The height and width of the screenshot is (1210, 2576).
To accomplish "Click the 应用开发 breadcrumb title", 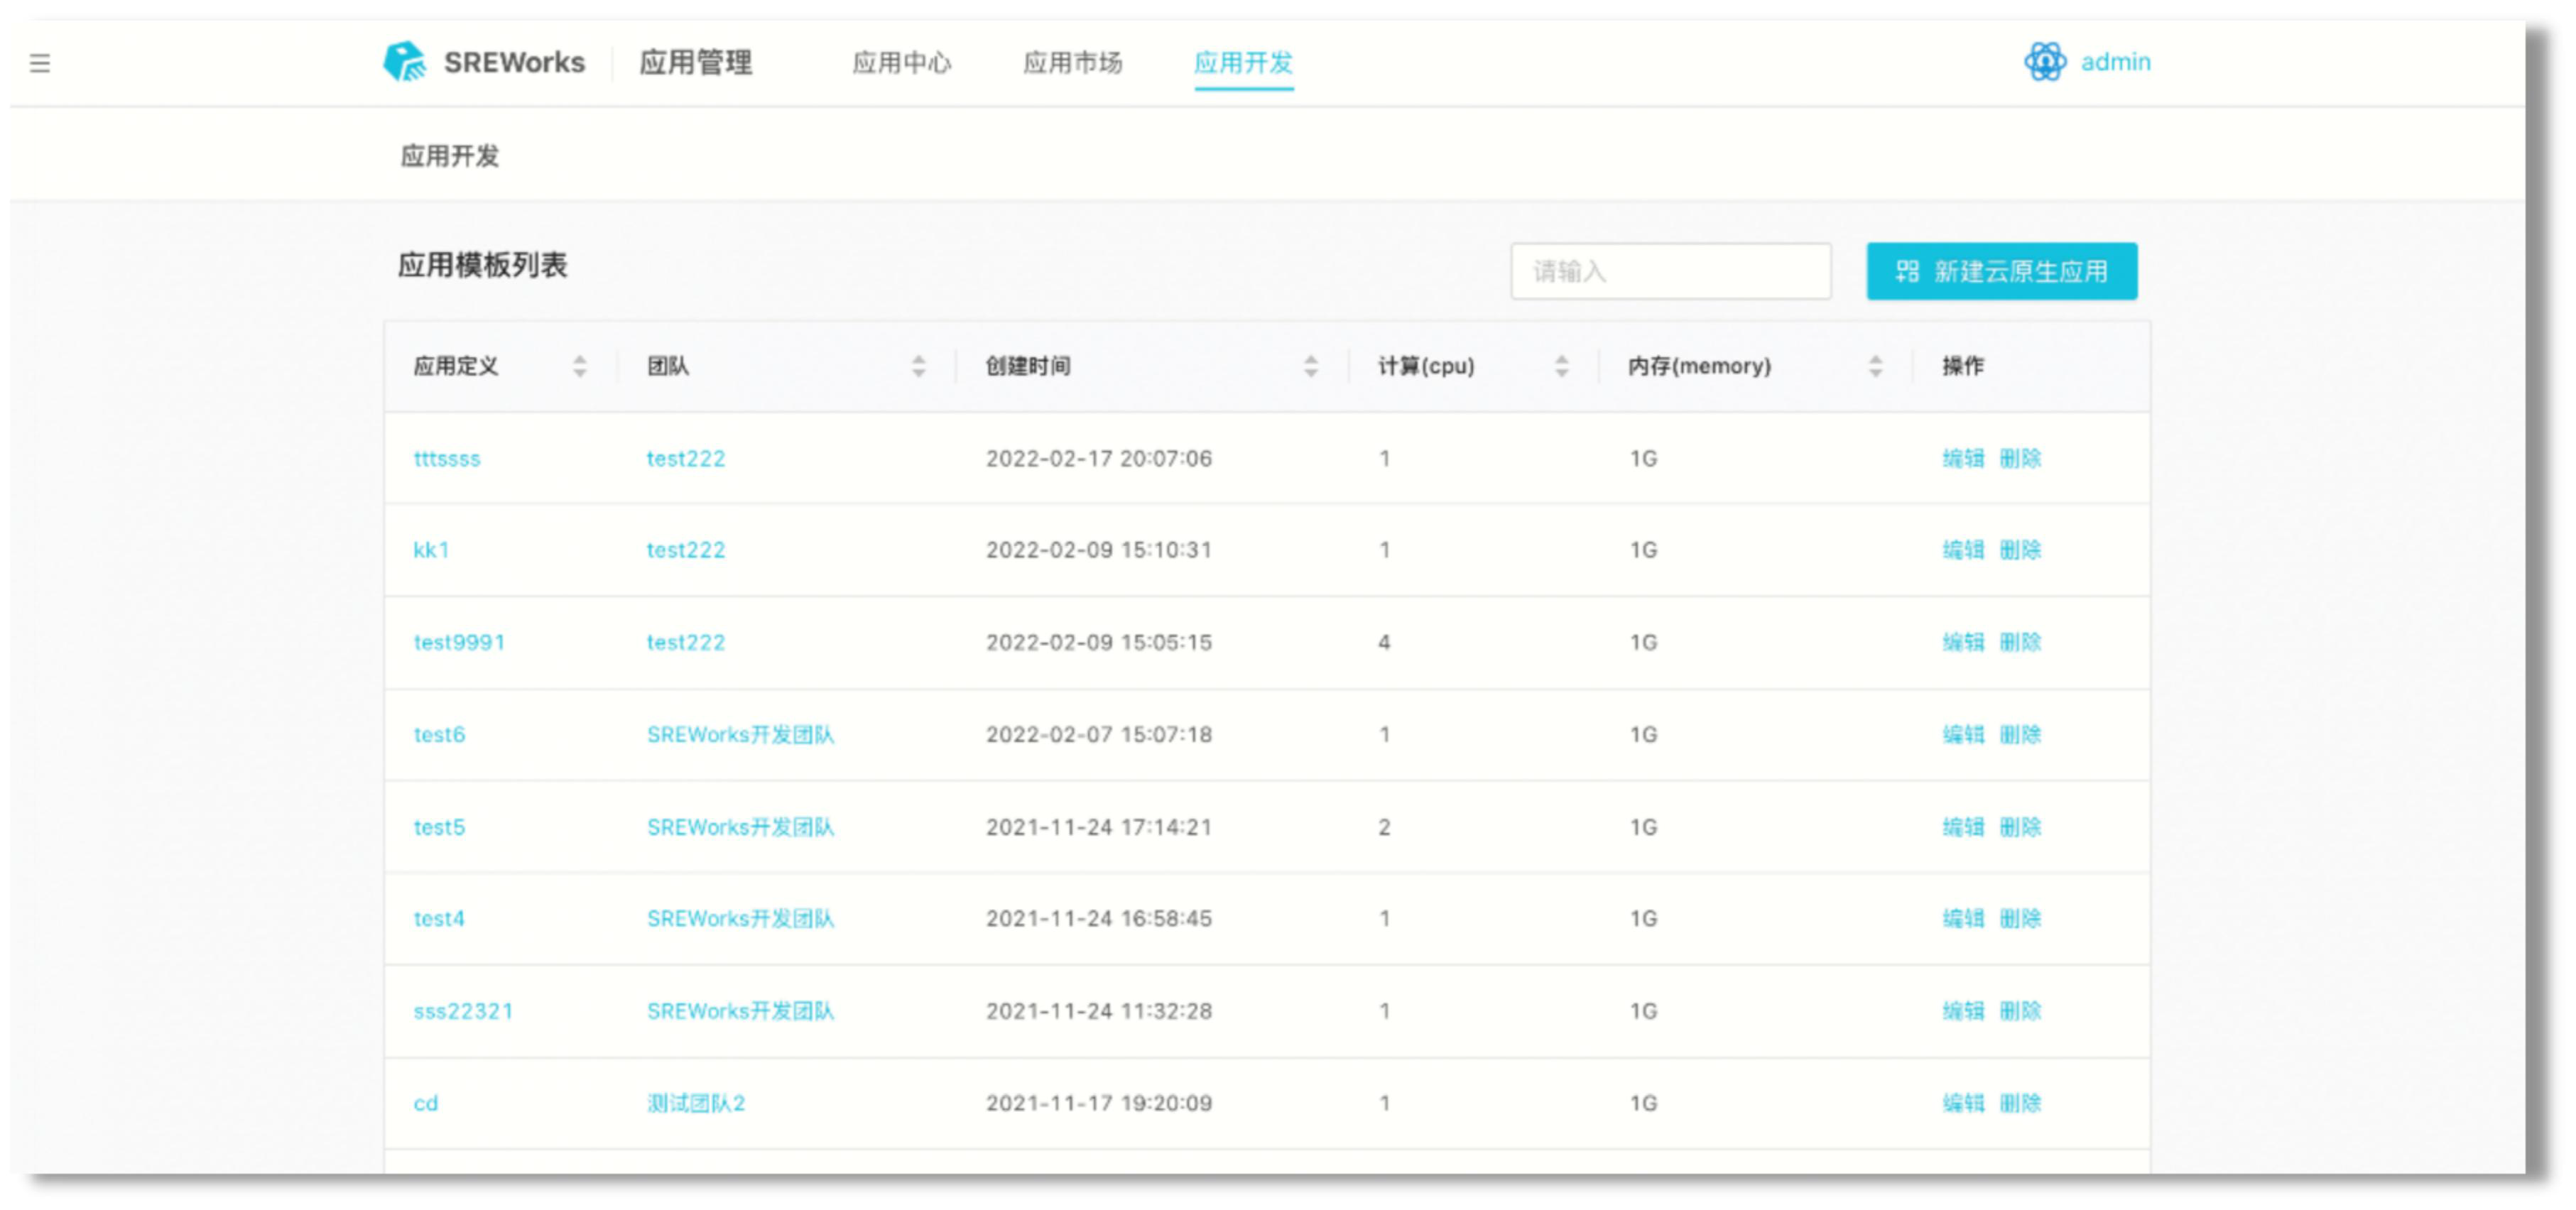I will tap(450, 156).
